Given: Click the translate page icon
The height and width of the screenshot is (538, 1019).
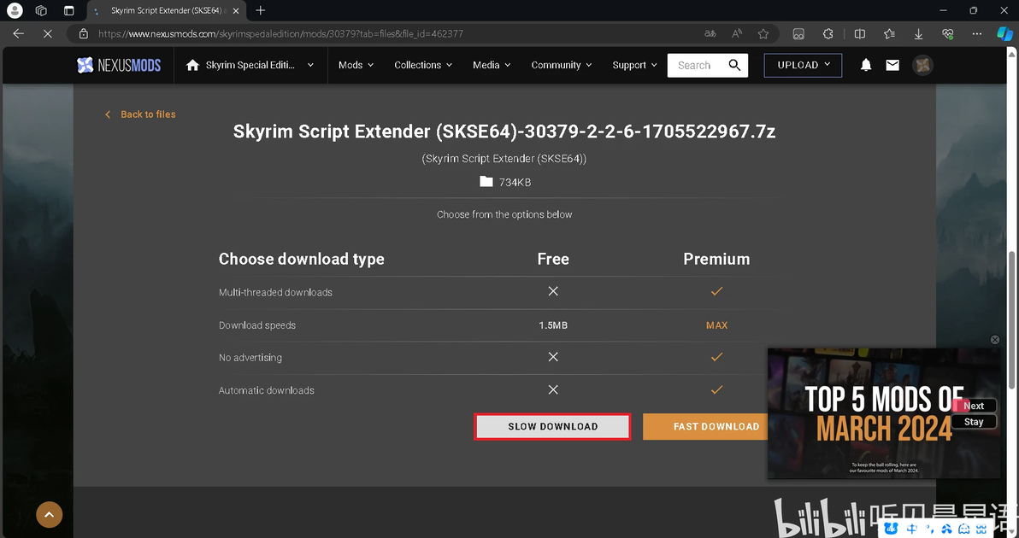Looking at the screenshot, I should [x=710, y=34].
